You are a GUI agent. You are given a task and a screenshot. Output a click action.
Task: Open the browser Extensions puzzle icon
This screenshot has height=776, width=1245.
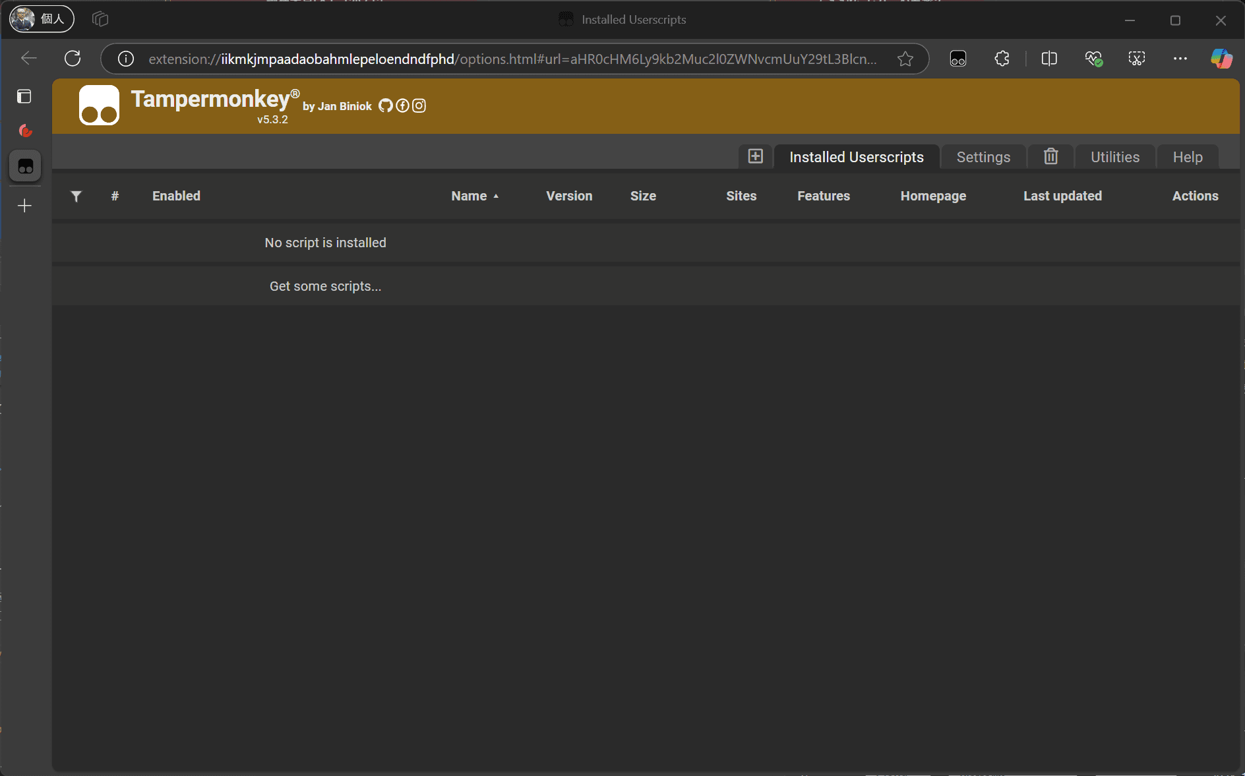point(1002,59)
